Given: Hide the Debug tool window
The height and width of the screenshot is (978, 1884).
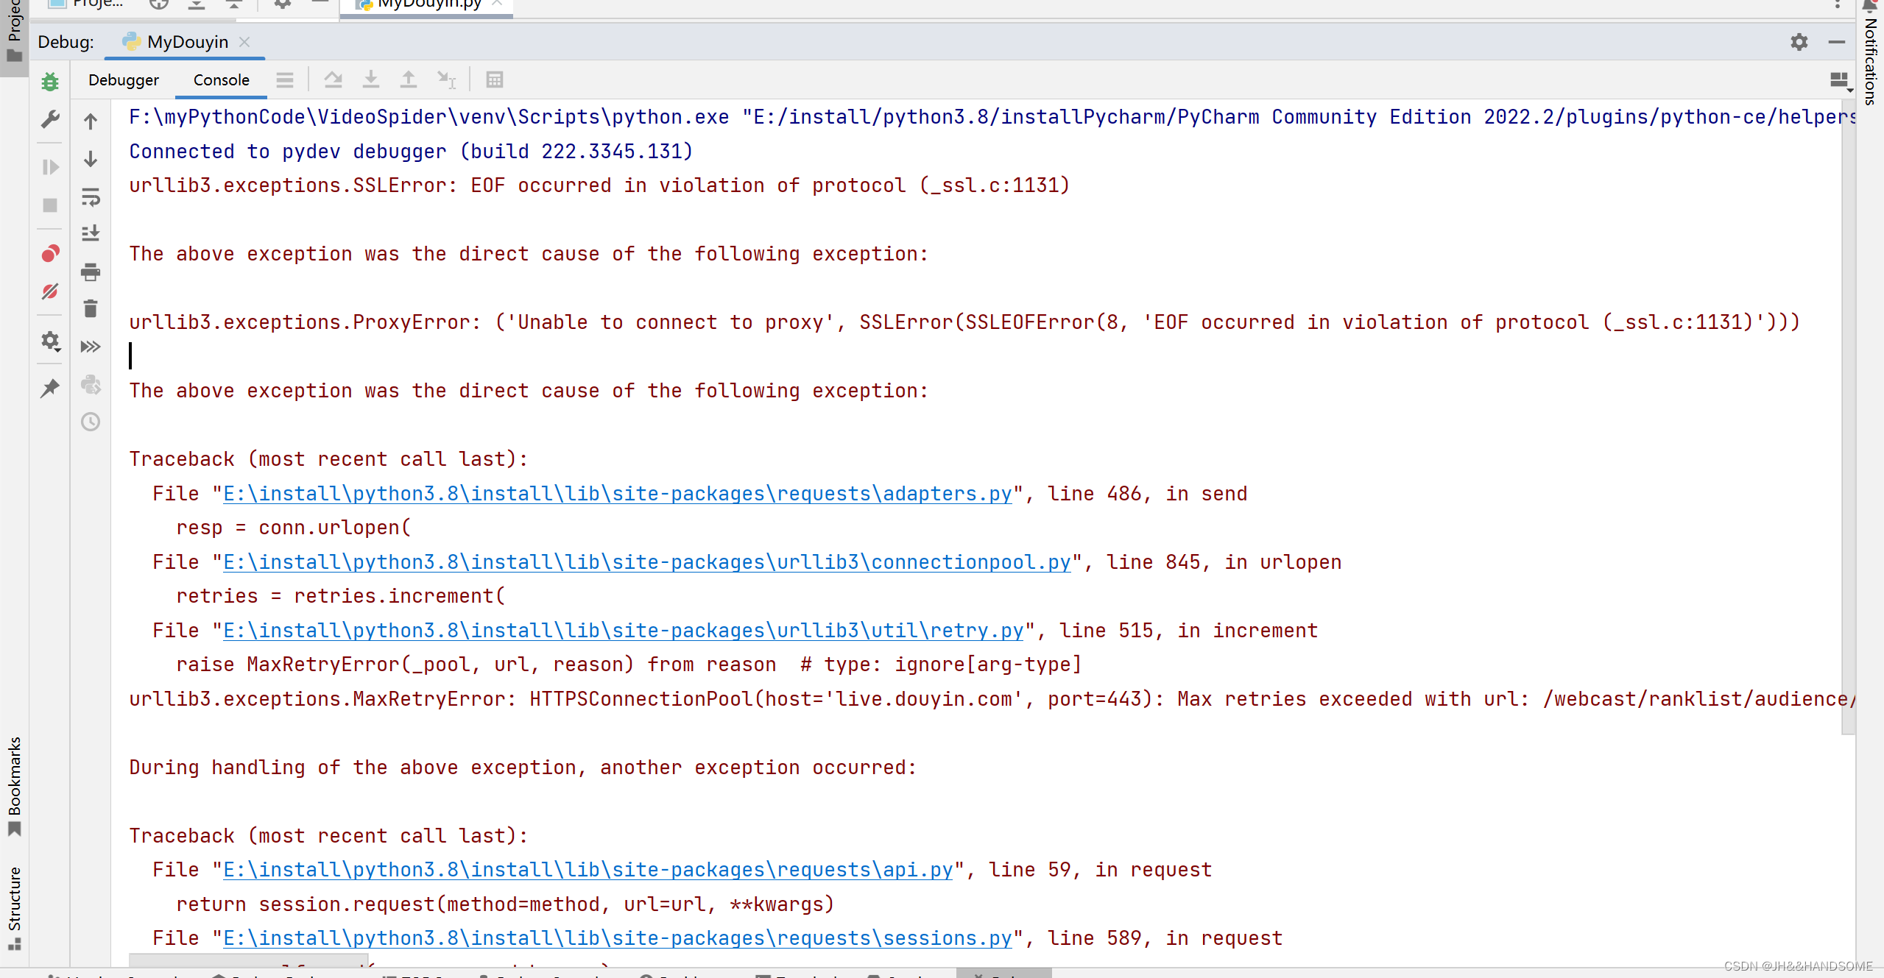Looking at the screenshot, I should click(x=1837, y=42).
